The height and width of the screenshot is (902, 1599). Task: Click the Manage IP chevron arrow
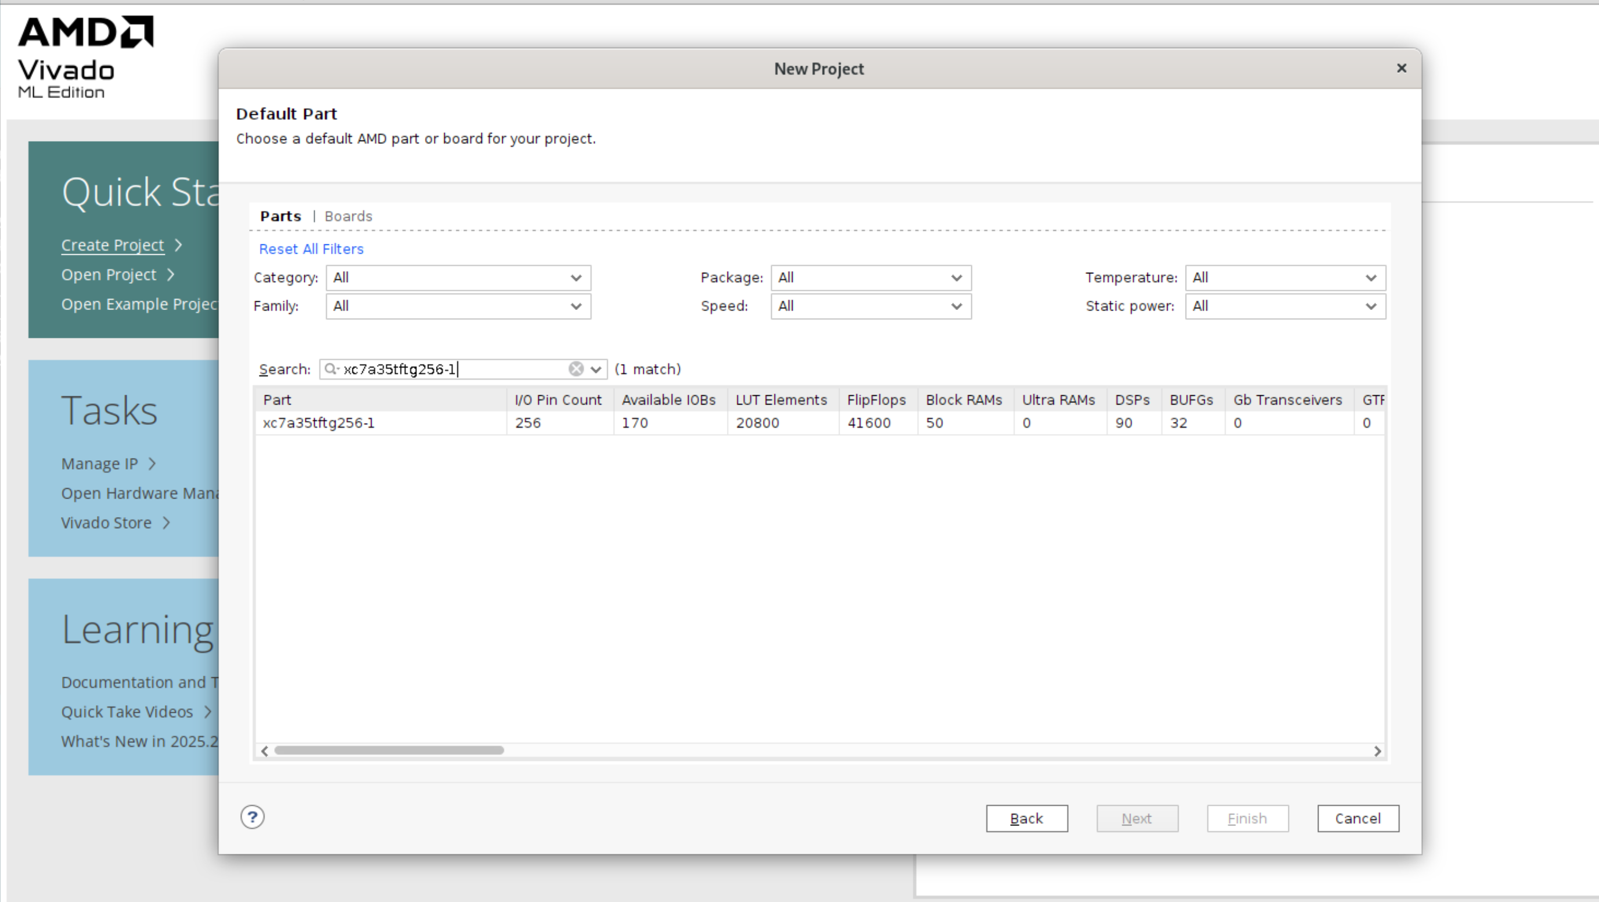[x=152, y=464]
